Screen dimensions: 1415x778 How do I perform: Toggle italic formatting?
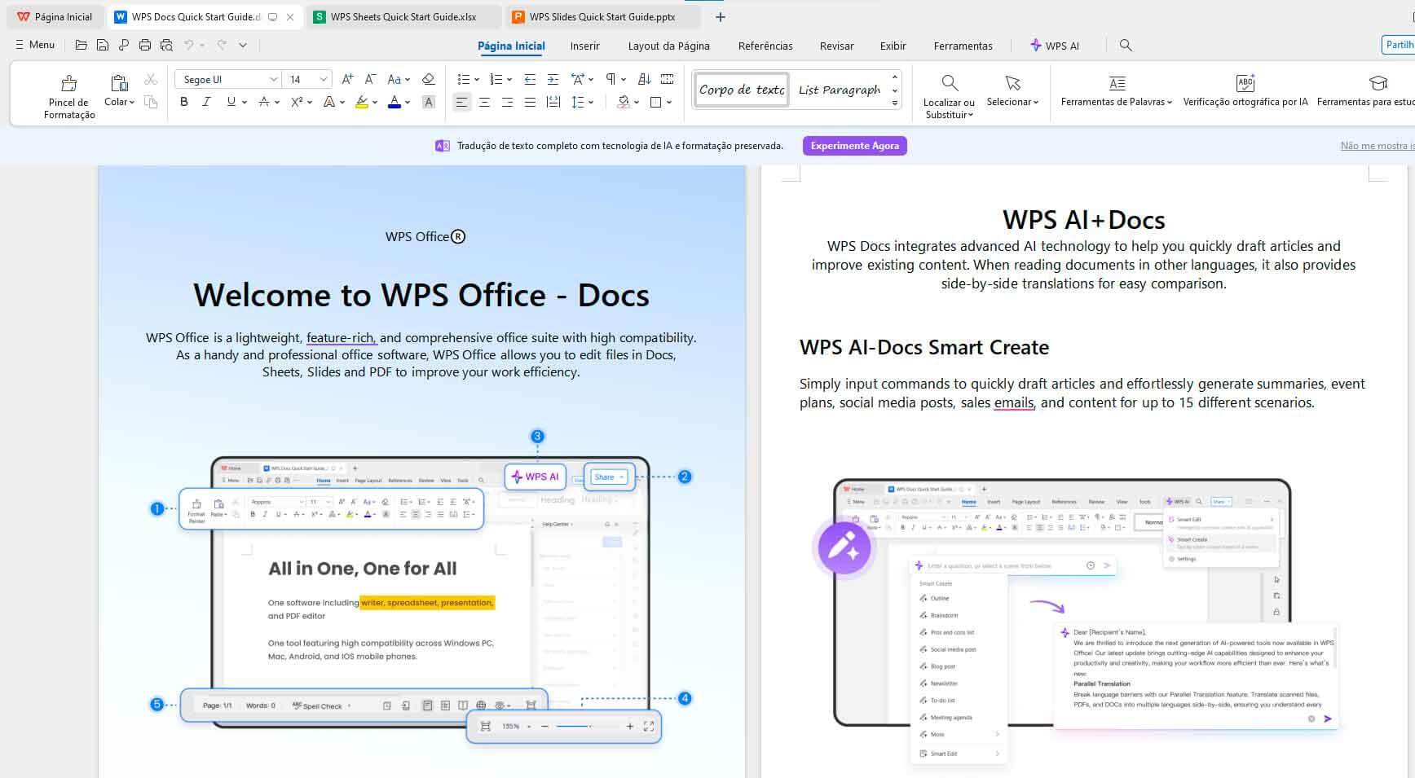206,102
